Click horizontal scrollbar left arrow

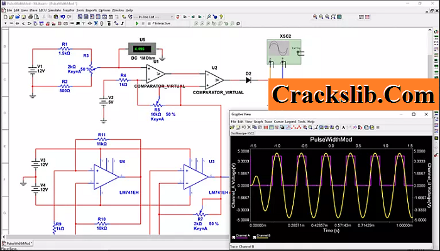pyautogui.click(x=4, y=237)
